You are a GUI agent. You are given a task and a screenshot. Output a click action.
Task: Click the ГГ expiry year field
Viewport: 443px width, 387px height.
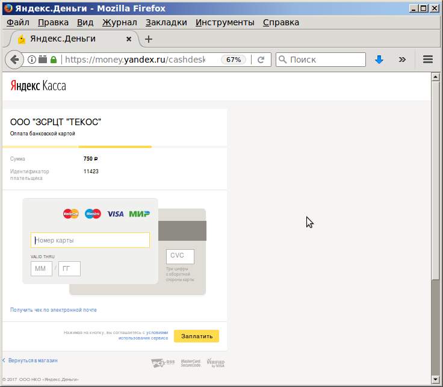[69, 268]
